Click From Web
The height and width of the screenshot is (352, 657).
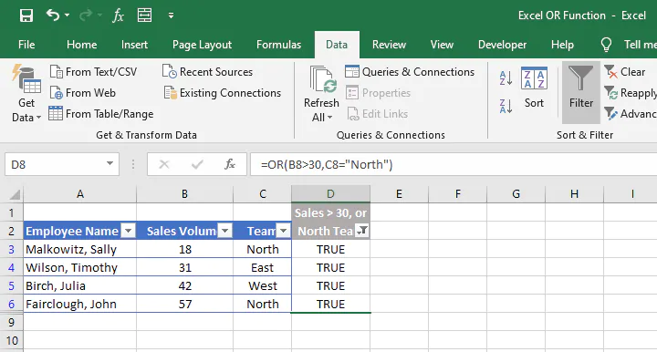(82, 93)
